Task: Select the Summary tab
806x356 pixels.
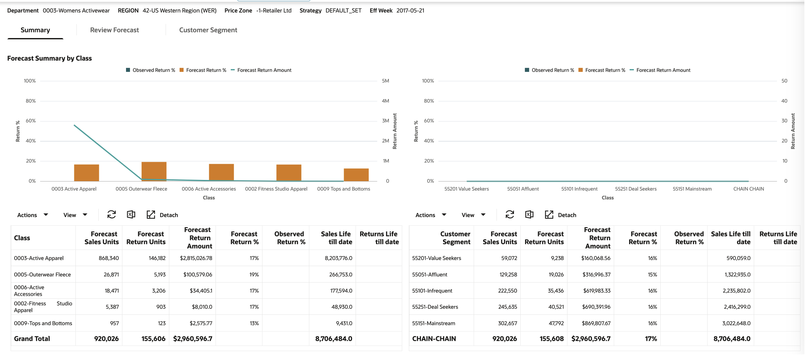Action: coord(35,30)
